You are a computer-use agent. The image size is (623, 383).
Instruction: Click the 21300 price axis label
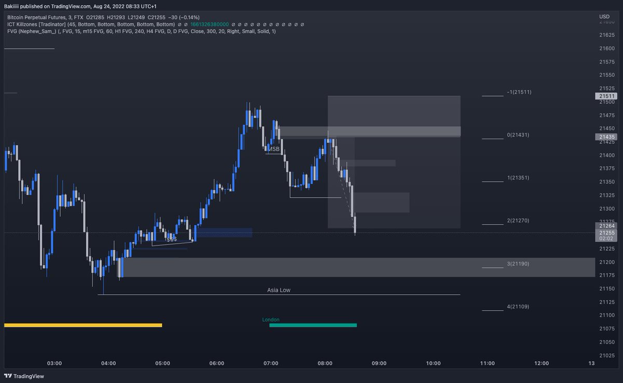point(607,209)
